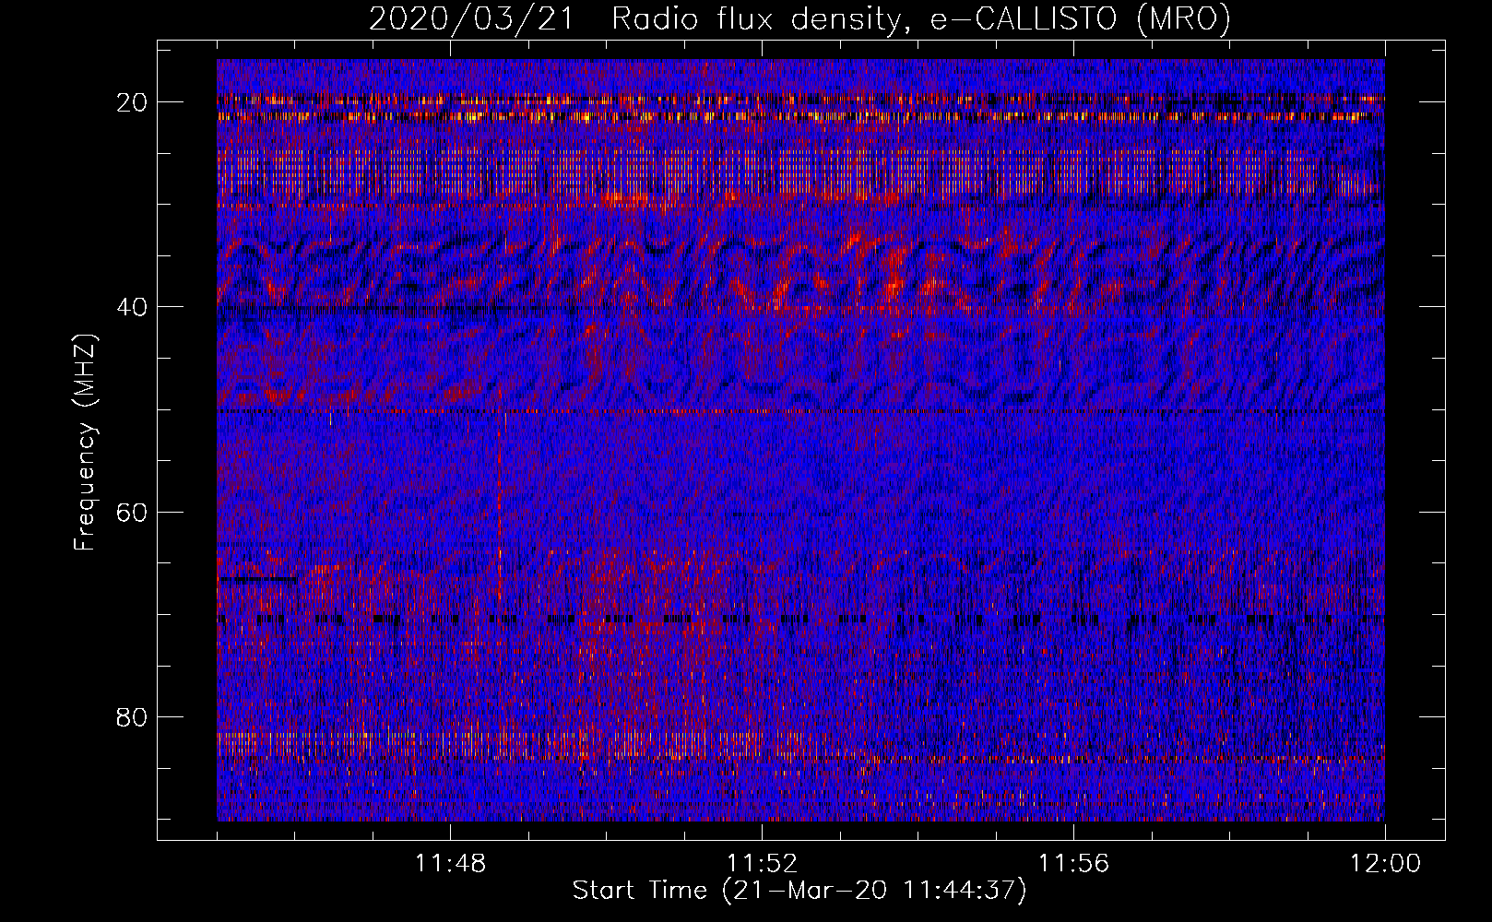Click the 40 MHz frequency tick label

pyautogui.click(x=133, y=306)
